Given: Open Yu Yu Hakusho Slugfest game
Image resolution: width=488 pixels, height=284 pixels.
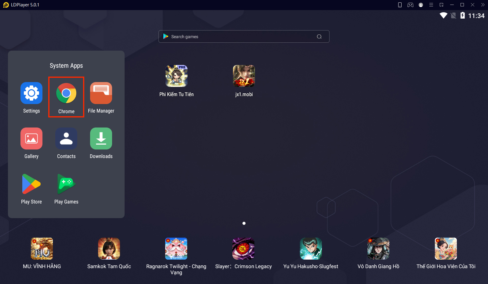Looking at the screenshot, I should point(311,249).
